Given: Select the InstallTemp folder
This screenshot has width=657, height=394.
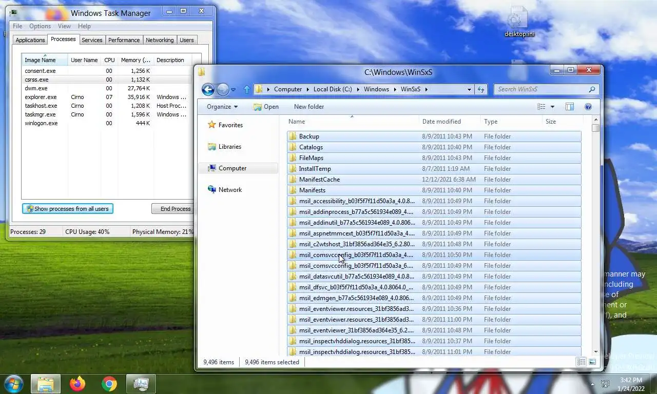Looking at the screenshot, I should coord(434,169).
